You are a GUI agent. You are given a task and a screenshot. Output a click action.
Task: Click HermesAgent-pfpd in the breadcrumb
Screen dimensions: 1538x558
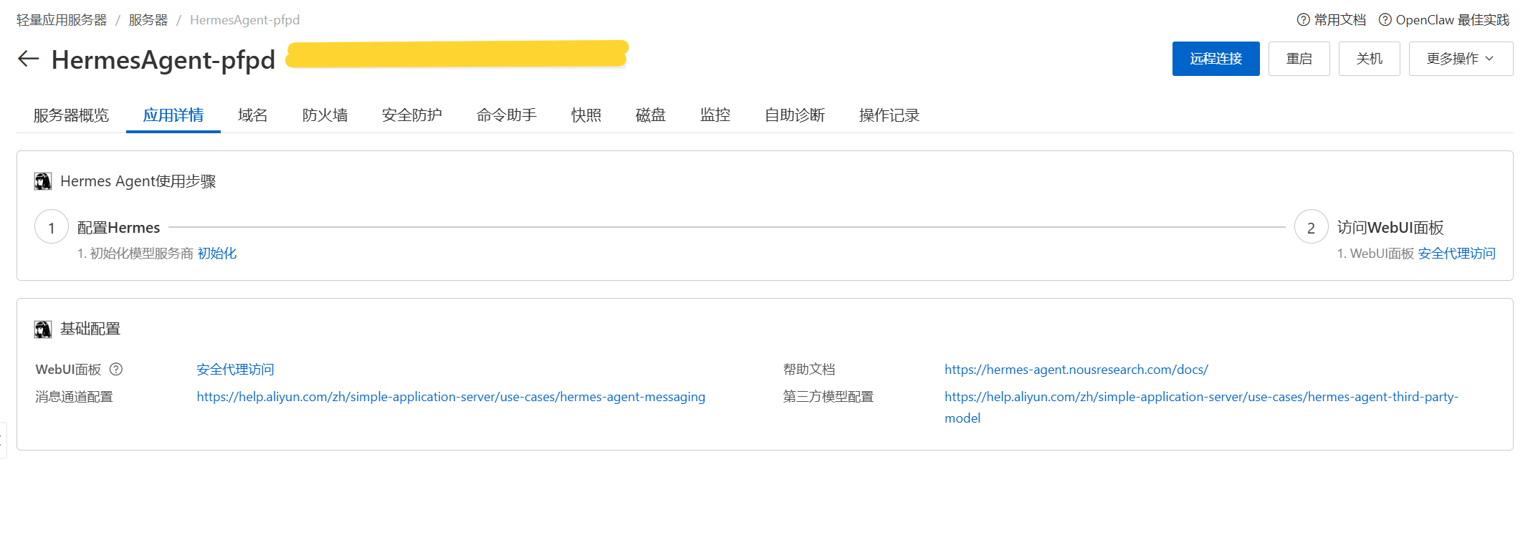coord(245,20)
